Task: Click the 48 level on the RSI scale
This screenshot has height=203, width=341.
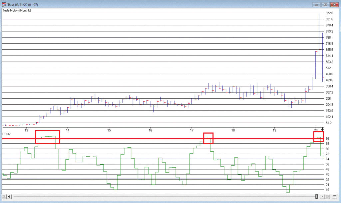Action: click(x=327, y=169)
